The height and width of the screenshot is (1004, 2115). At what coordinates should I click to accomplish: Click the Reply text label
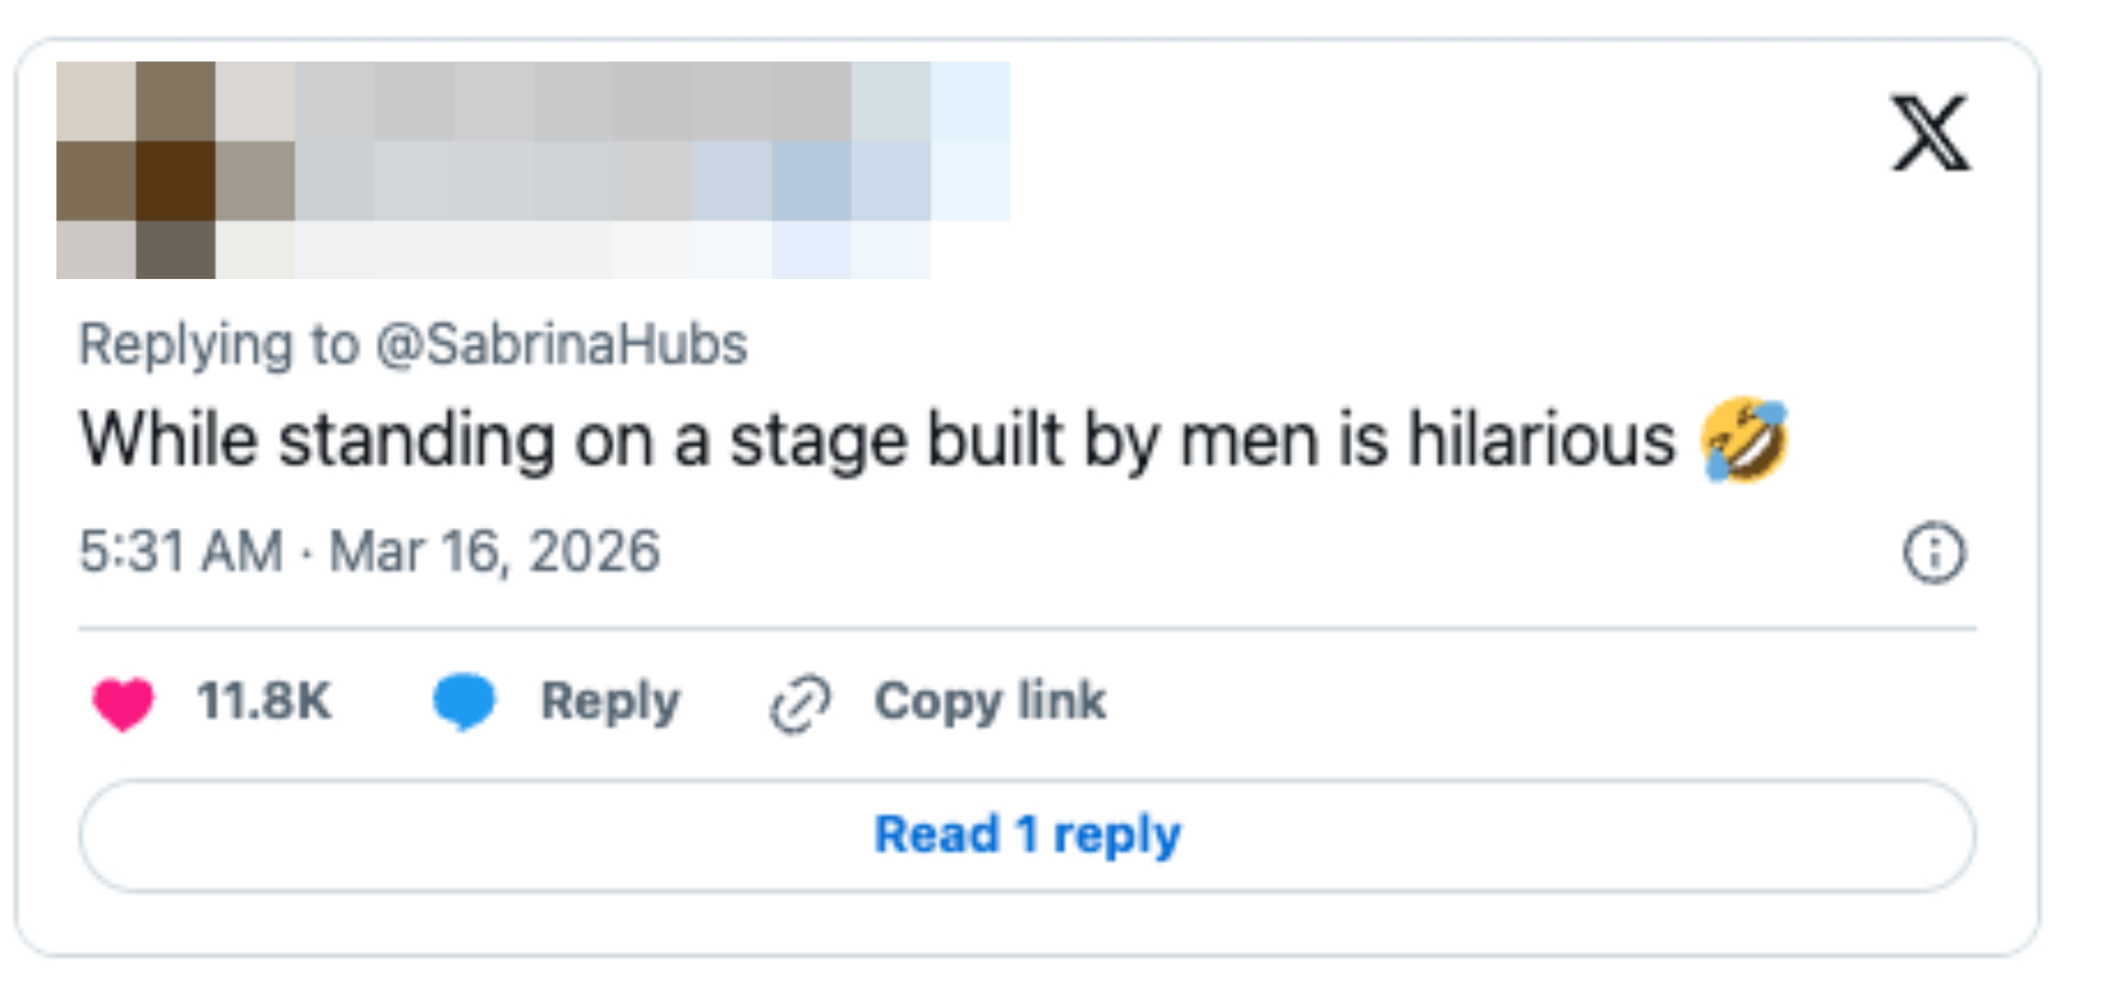click(610, 702)
